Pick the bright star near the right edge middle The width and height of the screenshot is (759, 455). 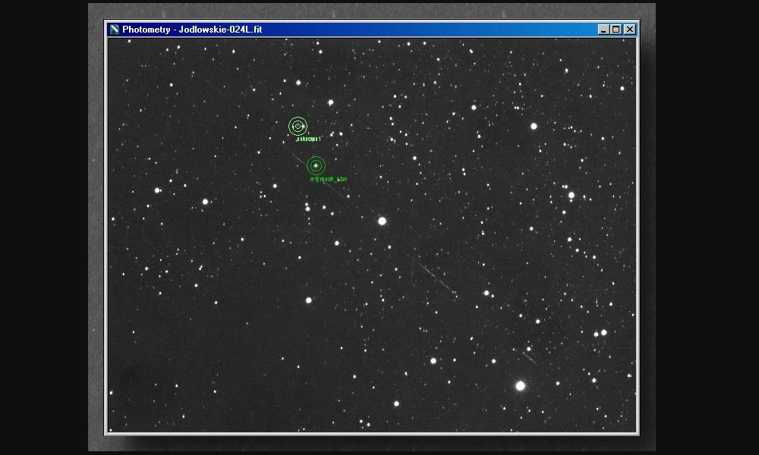[572, 195]
